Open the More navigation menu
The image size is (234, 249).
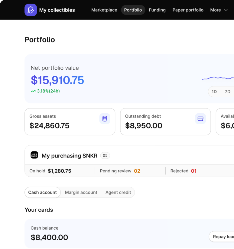coord(219,10)
